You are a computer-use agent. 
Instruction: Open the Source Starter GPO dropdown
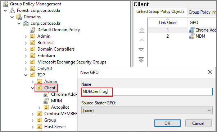point(209,110)
